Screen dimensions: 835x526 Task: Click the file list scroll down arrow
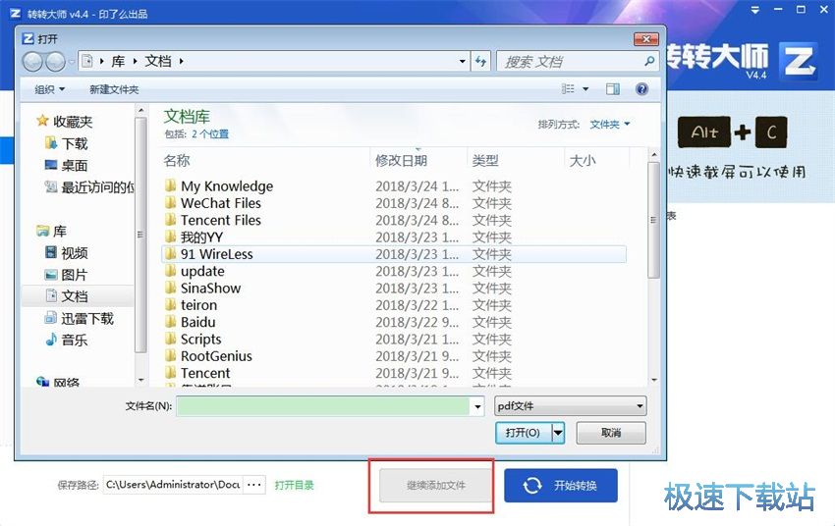pos(654,381)
